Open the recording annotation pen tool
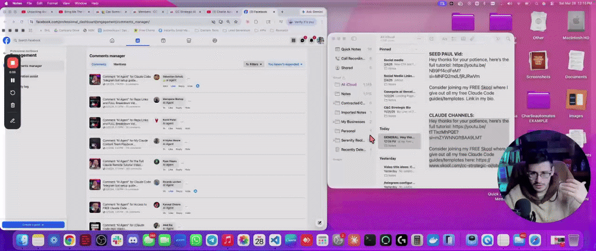This screenshot has width=596, height=251. coord(13,121)
